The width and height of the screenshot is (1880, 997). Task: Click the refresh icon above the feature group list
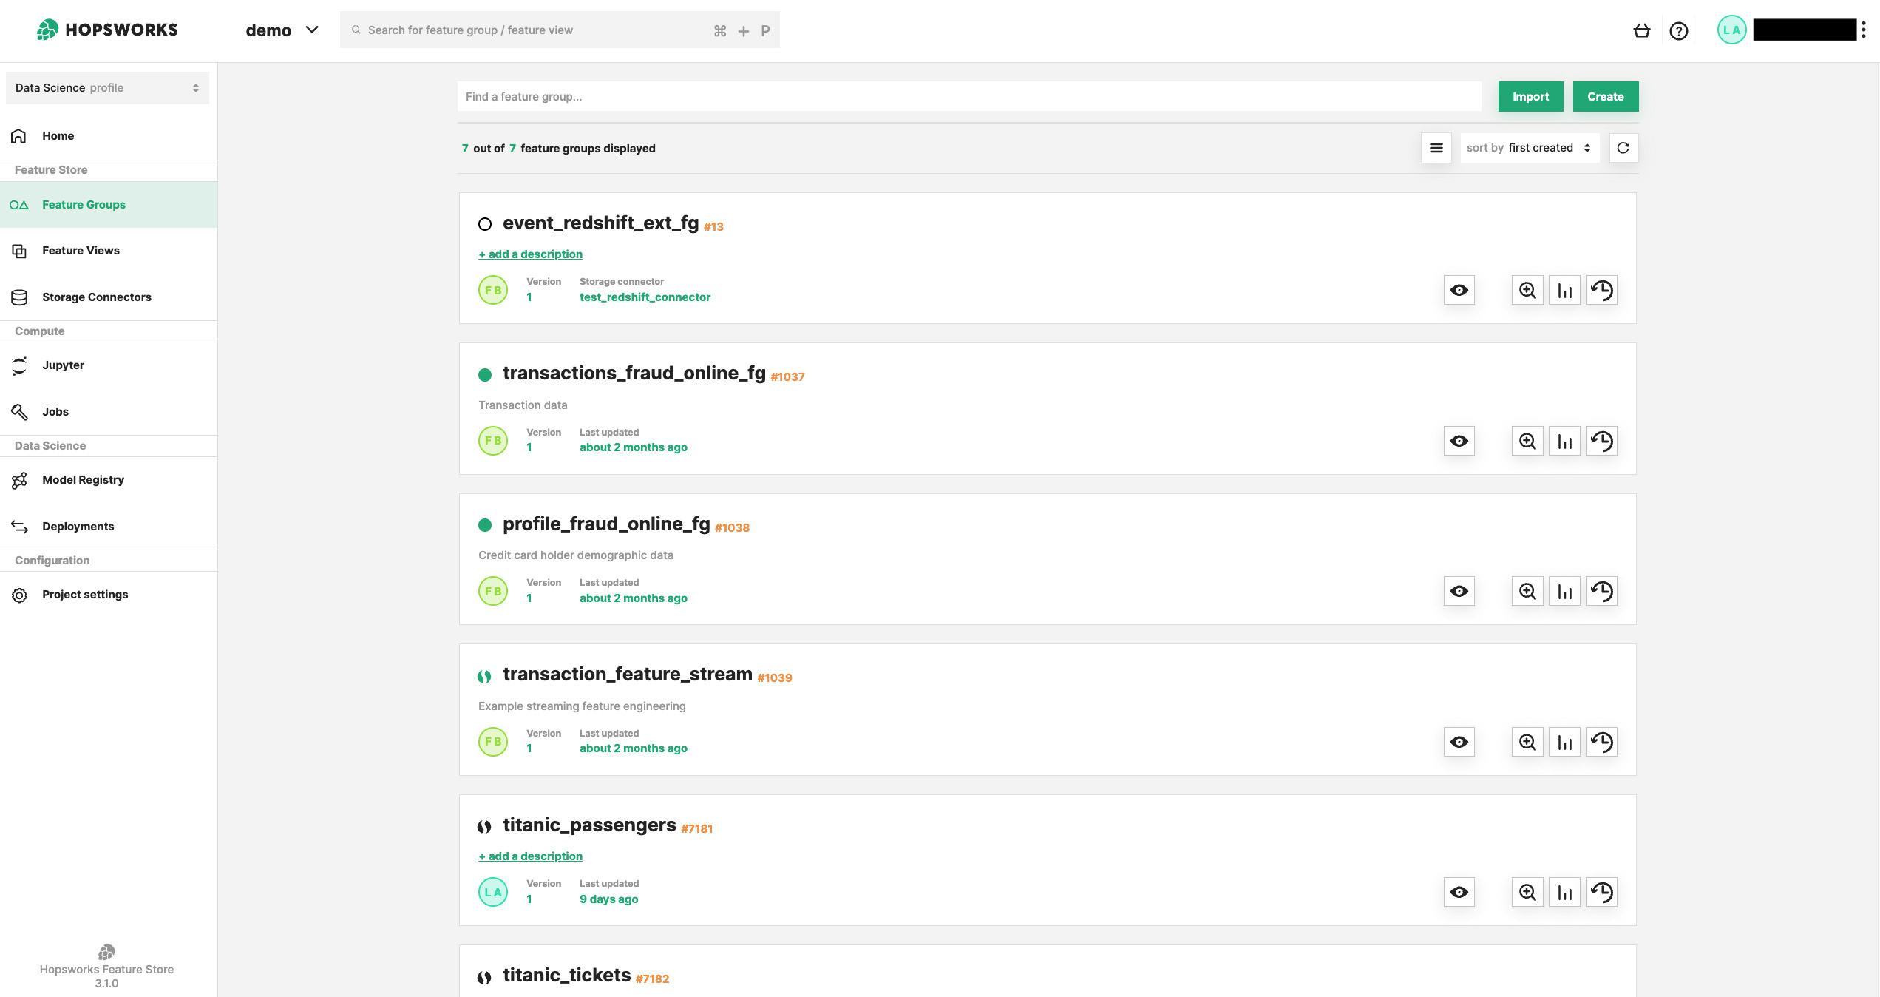1623,148
